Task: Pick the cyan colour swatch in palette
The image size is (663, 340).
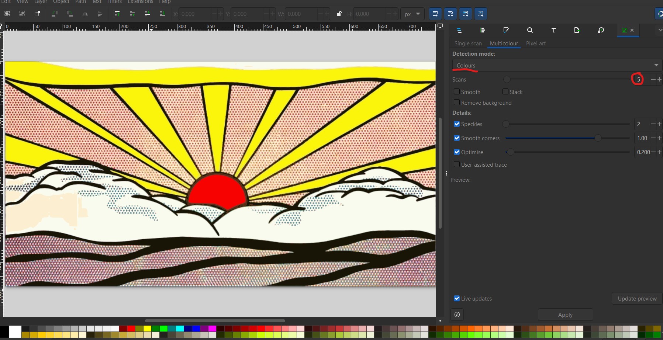Action: coord(180,329)
